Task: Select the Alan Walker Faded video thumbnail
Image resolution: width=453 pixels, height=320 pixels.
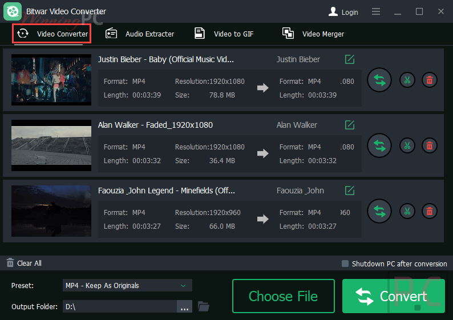Action: click(x=51, y=145)
